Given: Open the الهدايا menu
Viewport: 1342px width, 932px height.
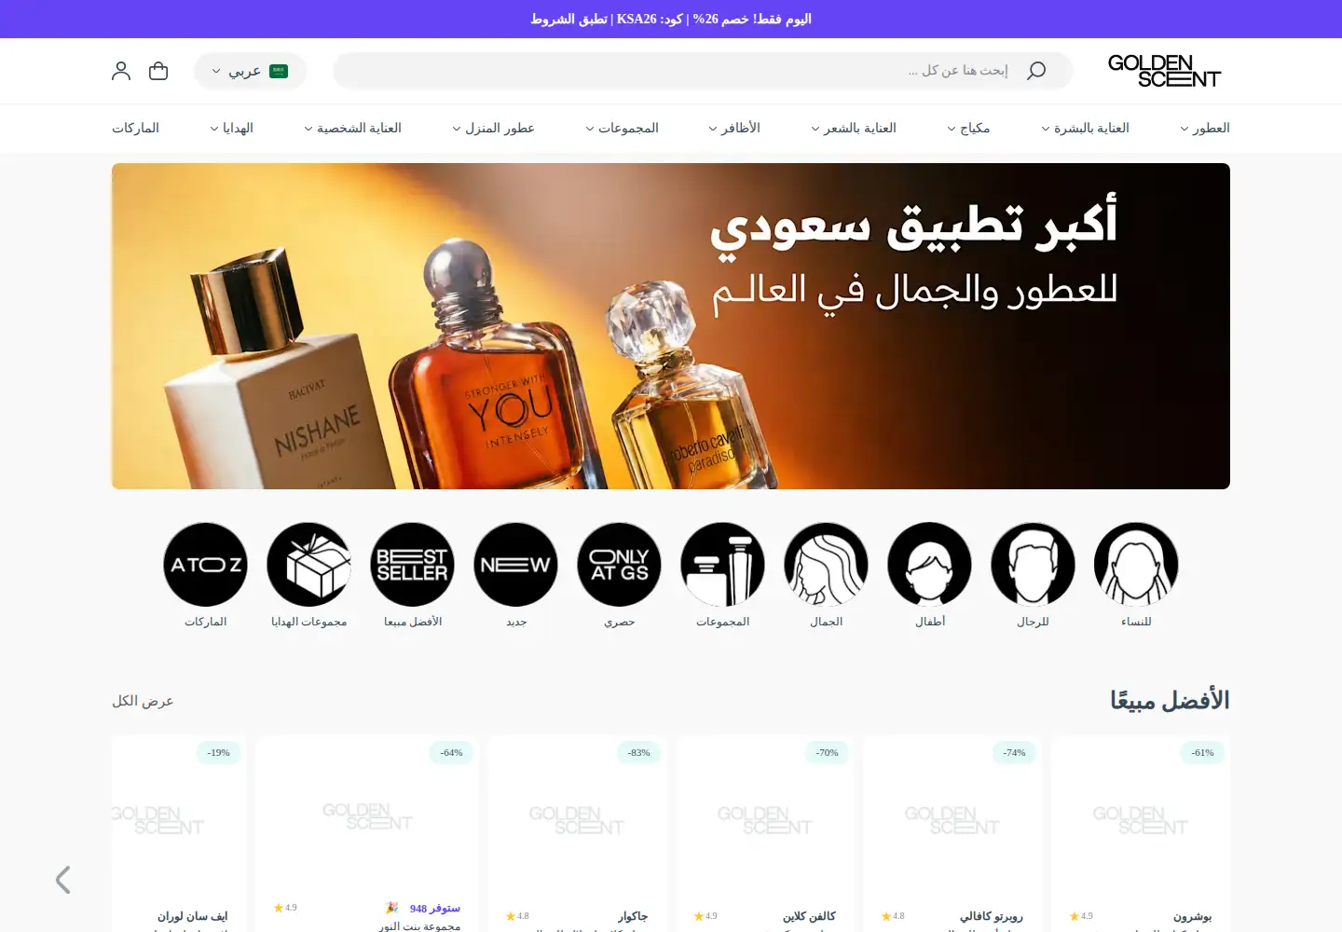Looking at the screenshot, I should click(231, 128).
